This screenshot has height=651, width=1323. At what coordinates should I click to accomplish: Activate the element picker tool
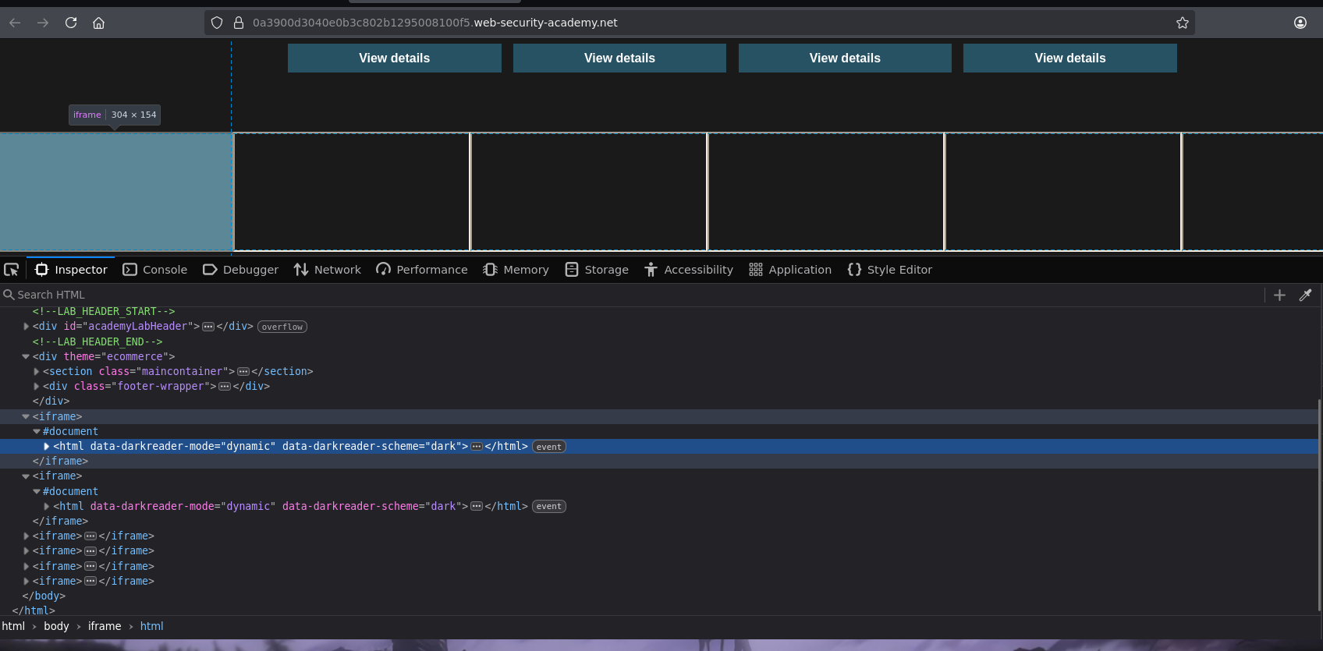[x=12, y=270]
